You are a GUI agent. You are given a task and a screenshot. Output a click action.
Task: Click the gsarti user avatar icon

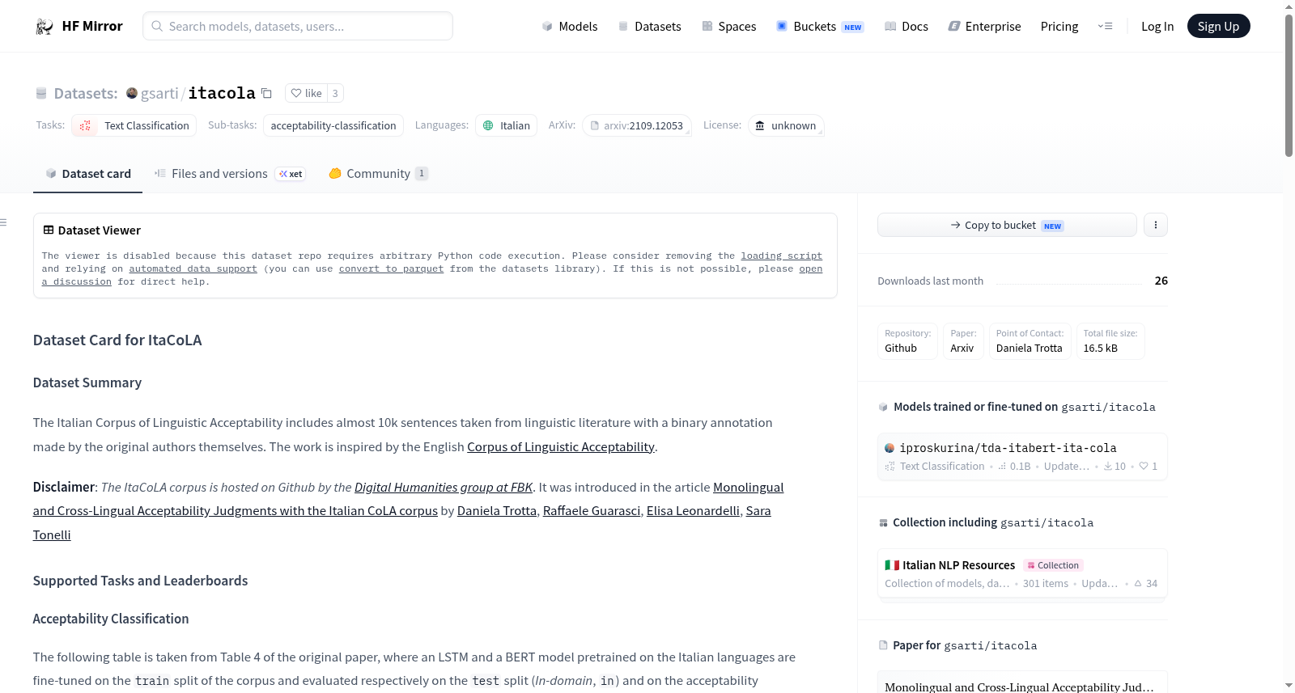coord(132,93)
